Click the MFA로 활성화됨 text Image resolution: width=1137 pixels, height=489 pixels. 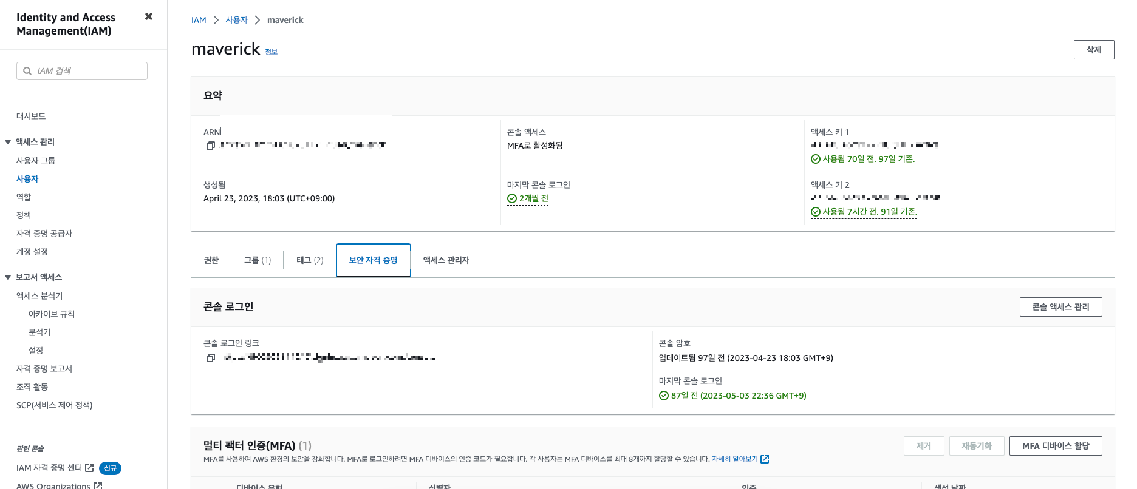pos(535,146)
